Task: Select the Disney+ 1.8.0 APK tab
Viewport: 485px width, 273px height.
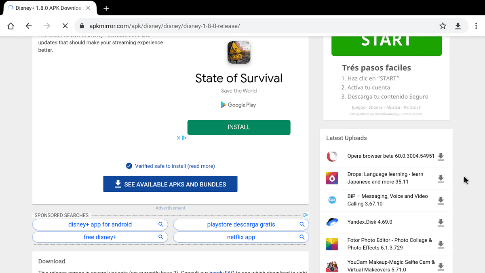Action: pyautogui.click(x=49, y=8)
